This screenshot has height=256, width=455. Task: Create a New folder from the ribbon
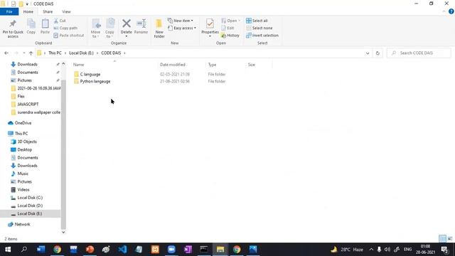[159, 28]
